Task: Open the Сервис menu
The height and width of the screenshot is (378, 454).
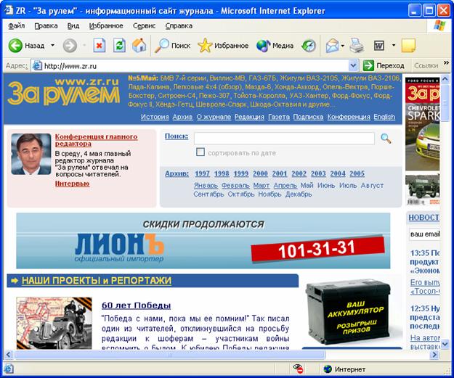Action: tap(145, 25)
